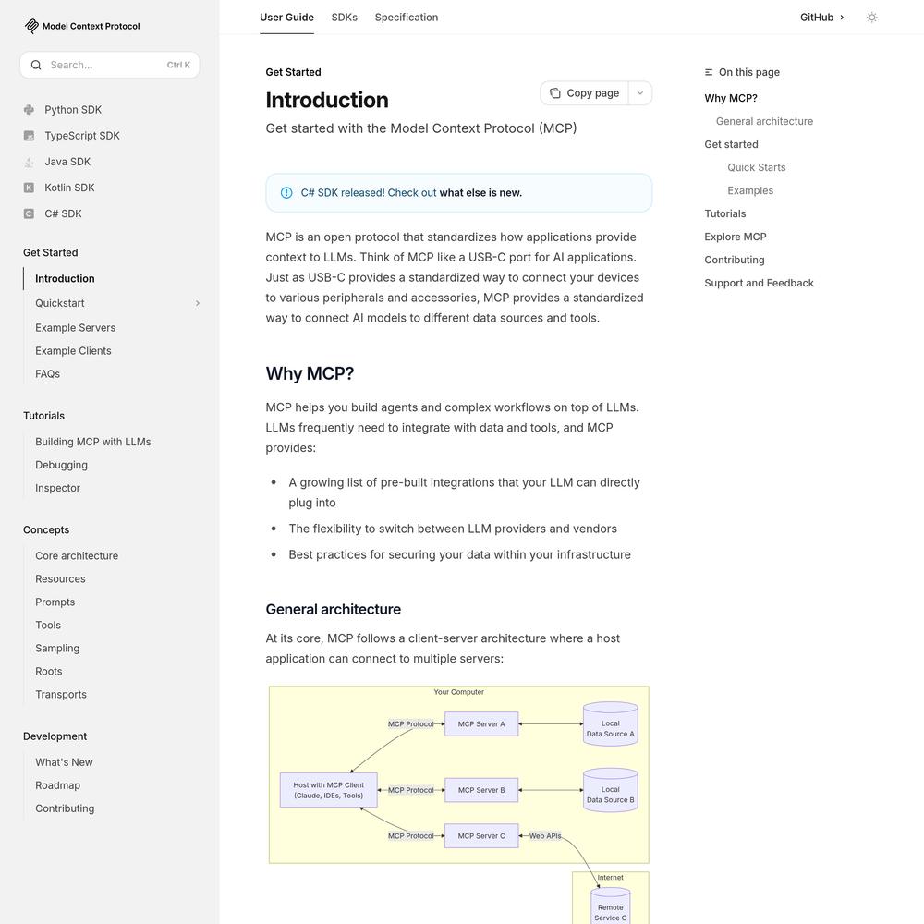The height and width of the screenshot is (924, 924).
Task: Select Introduction in the sidebar
Action: pos(65,279)
